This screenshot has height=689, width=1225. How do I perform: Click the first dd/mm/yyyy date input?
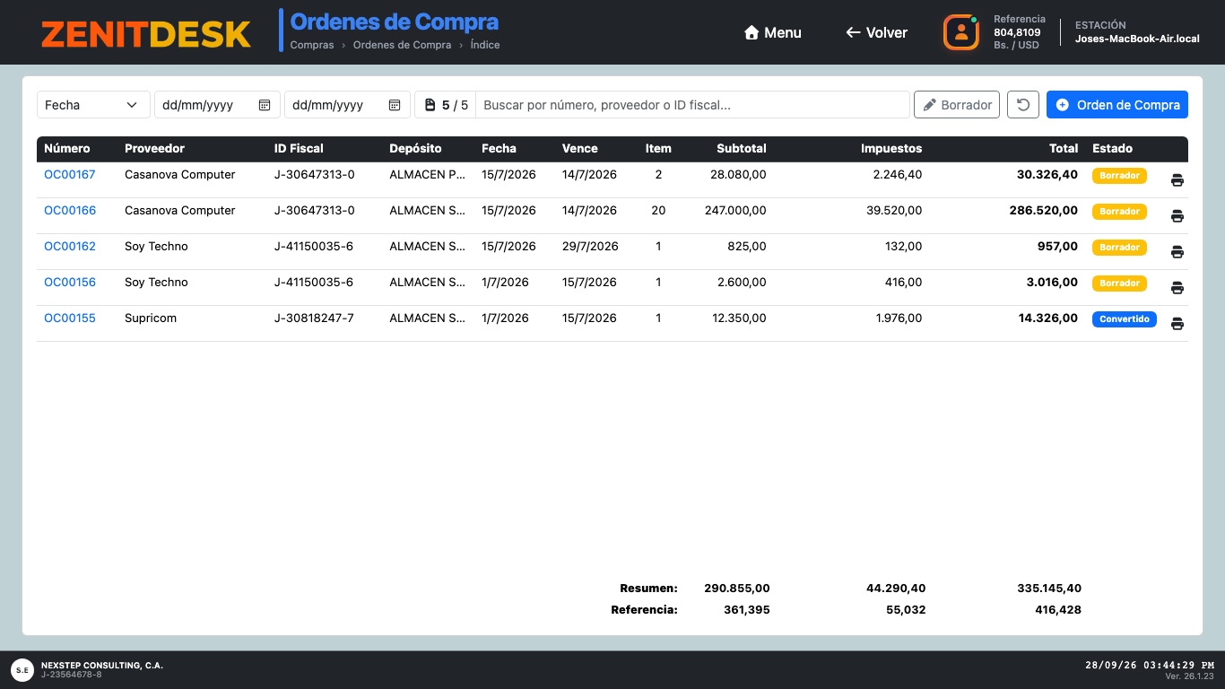[217, 105]
